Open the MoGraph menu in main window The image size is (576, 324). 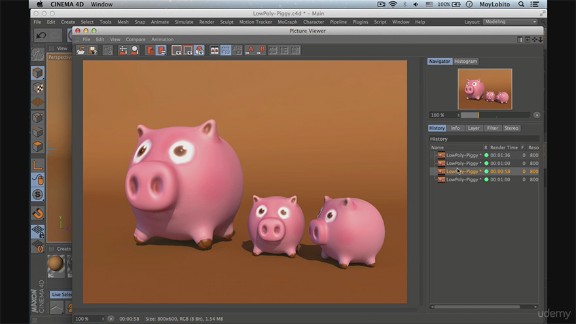pos(287,22)
